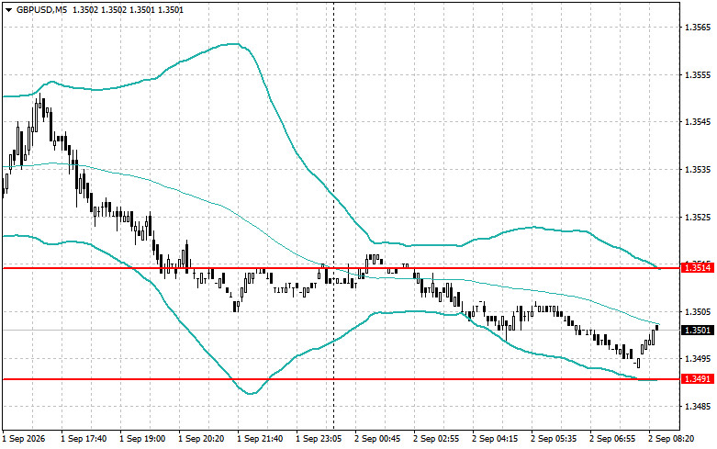Click the 1 Sep 19:00 time label
Viewport: 717px width, 449px height.
pos(142,439)
